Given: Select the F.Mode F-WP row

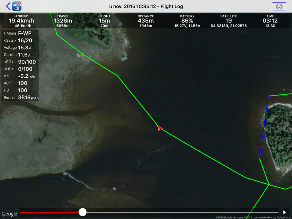Looking at the screenshot, I should [20, 33].
